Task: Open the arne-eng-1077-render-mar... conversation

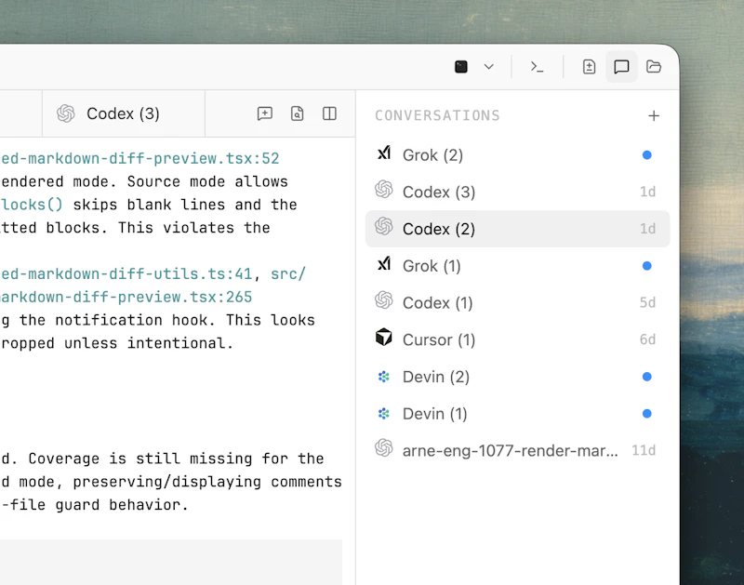Action: [517, 450]
